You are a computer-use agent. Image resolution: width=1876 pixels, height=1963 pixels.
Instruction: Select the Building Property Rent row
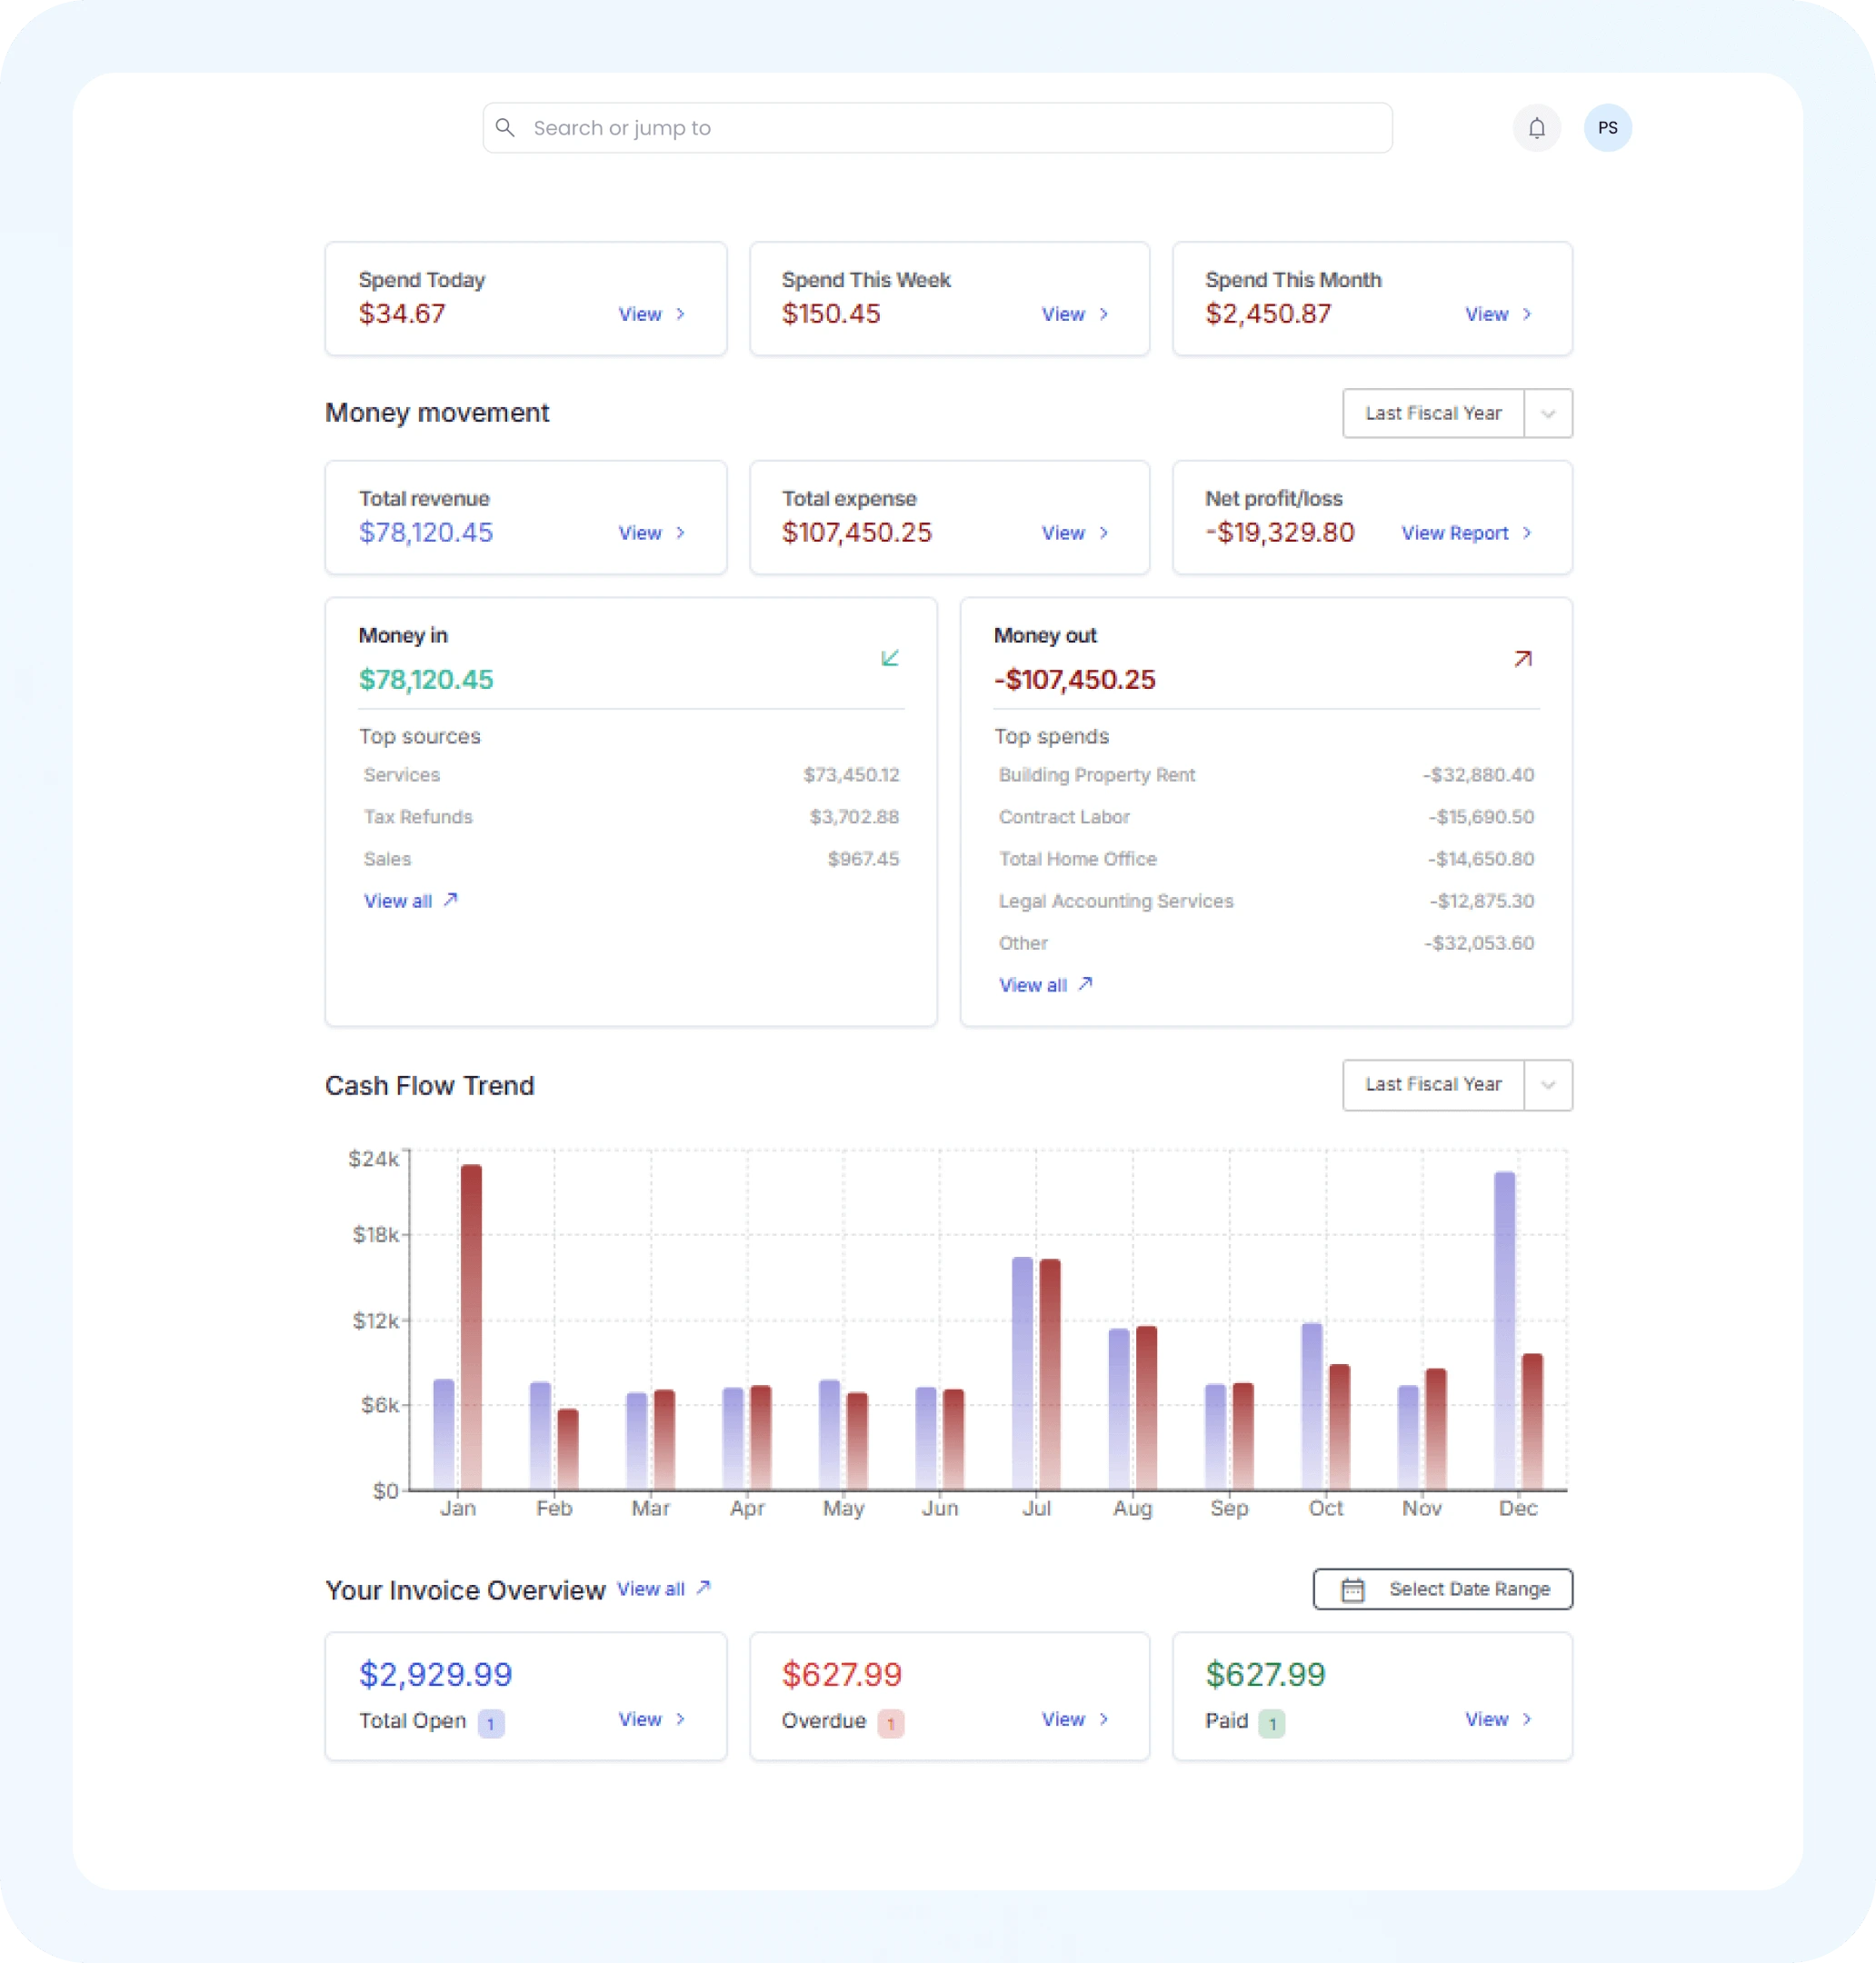[x=1266, y=775]
